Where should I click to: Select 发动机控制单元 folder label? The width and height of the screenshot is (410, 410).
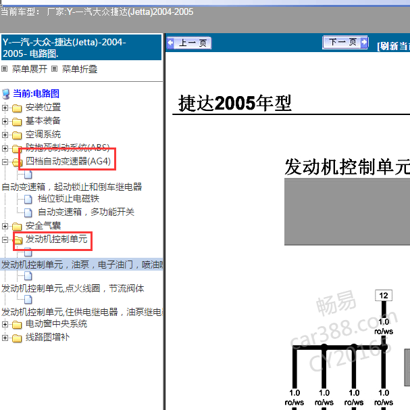click(x=56, y=239)
